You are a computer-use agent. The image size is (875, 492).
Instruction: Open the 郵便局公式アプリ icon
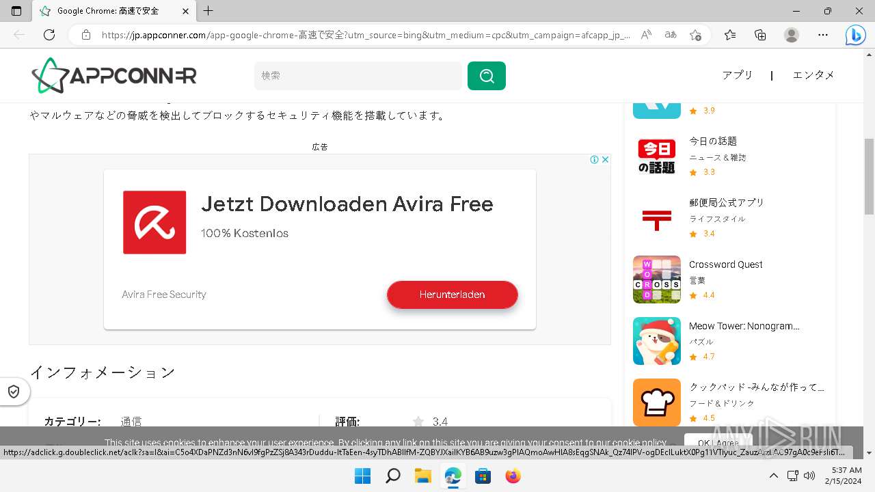pos(657,218)
